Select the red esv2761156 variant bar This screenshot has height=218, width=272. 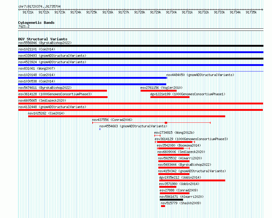pos(159,91)
